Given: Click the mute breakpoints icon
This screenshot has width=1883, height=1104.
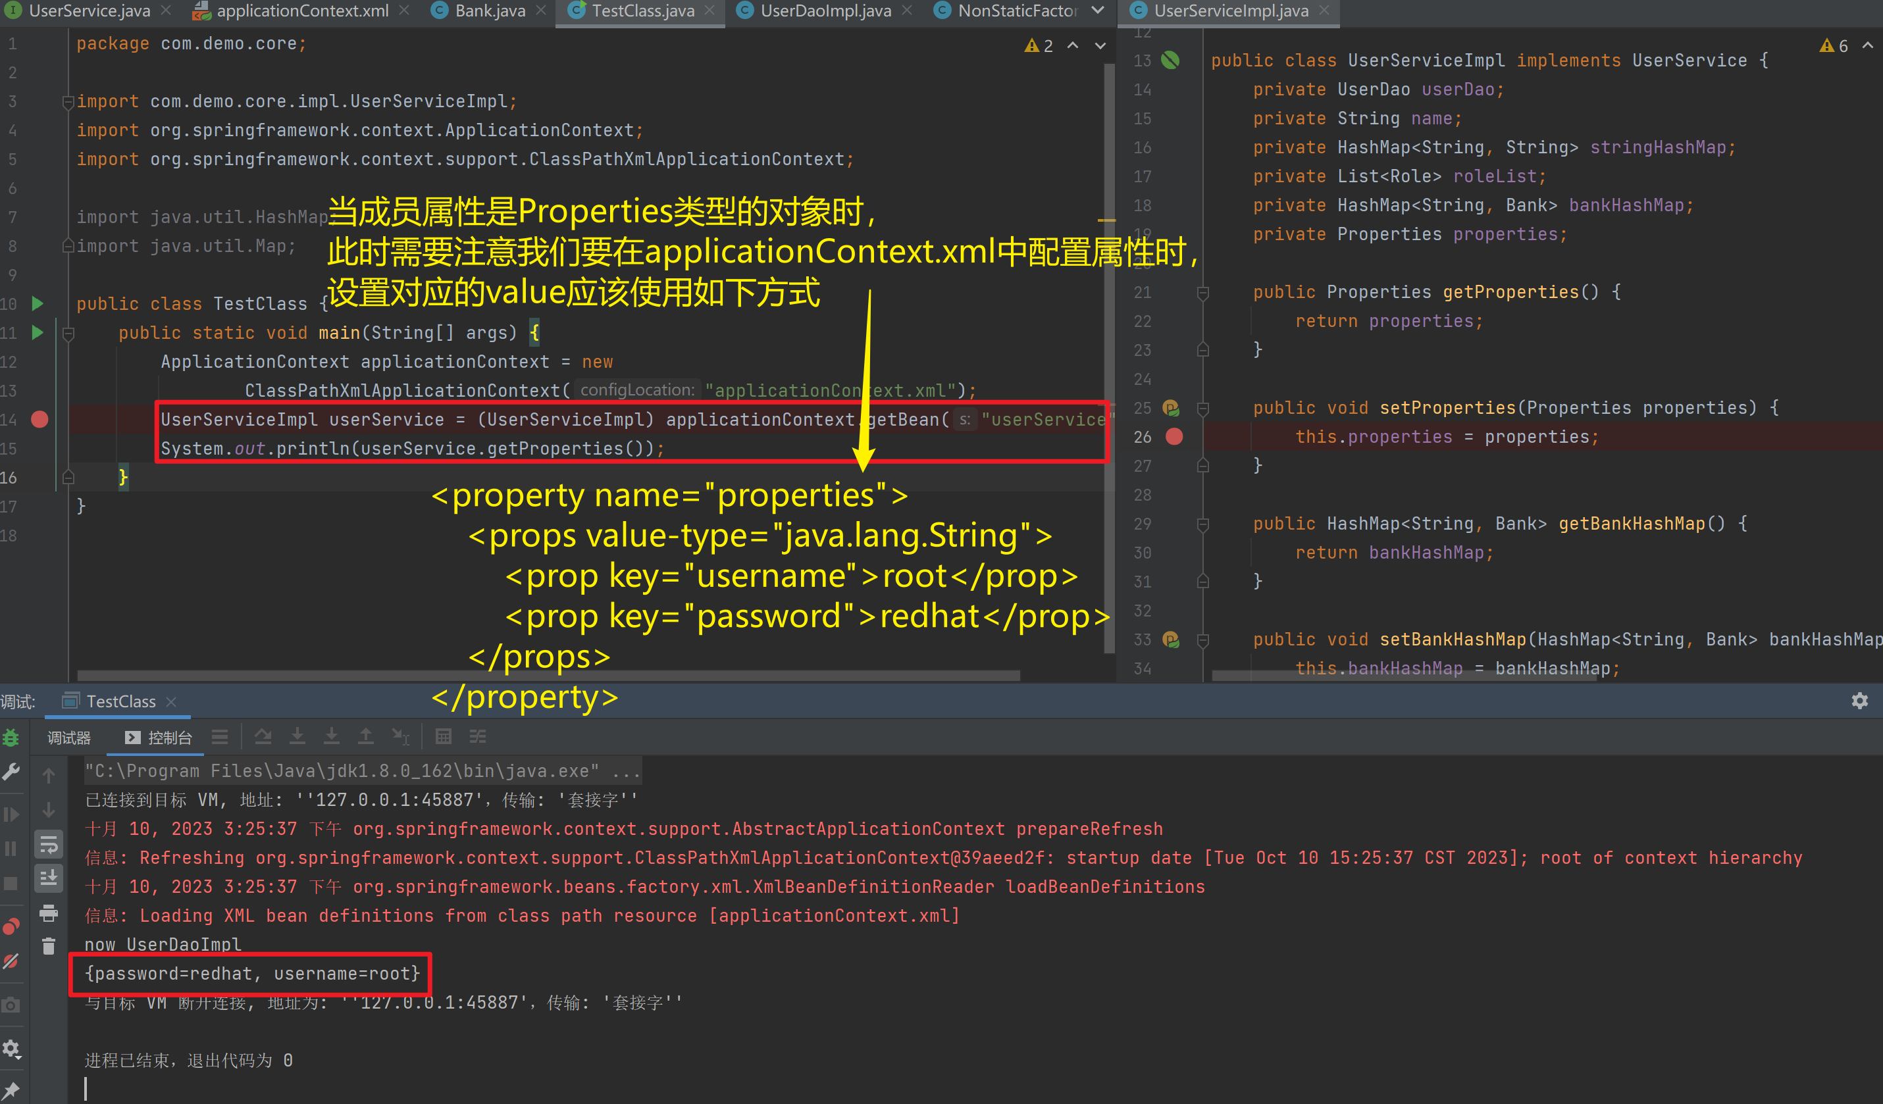Looking at the screenshot, I should tap(11, 962).
